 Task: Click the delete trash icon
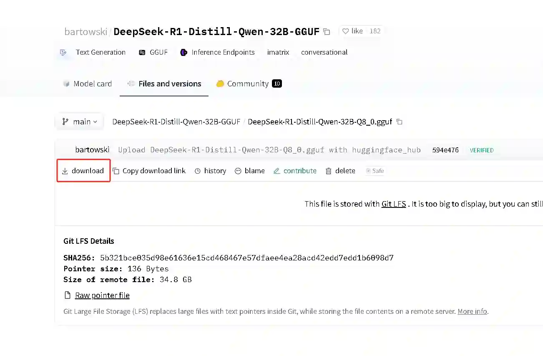click(x=329, y=171)
